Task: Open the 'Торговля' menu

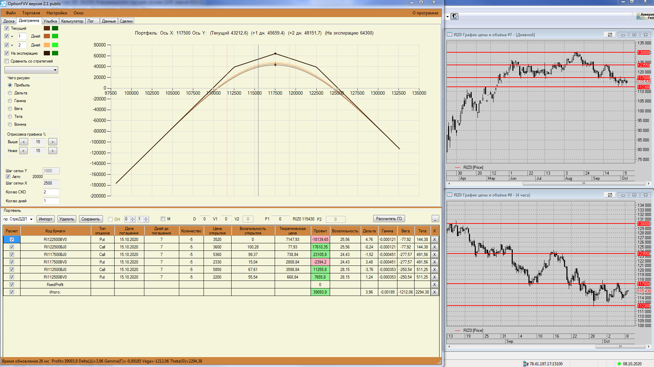Action: (31, 13)
